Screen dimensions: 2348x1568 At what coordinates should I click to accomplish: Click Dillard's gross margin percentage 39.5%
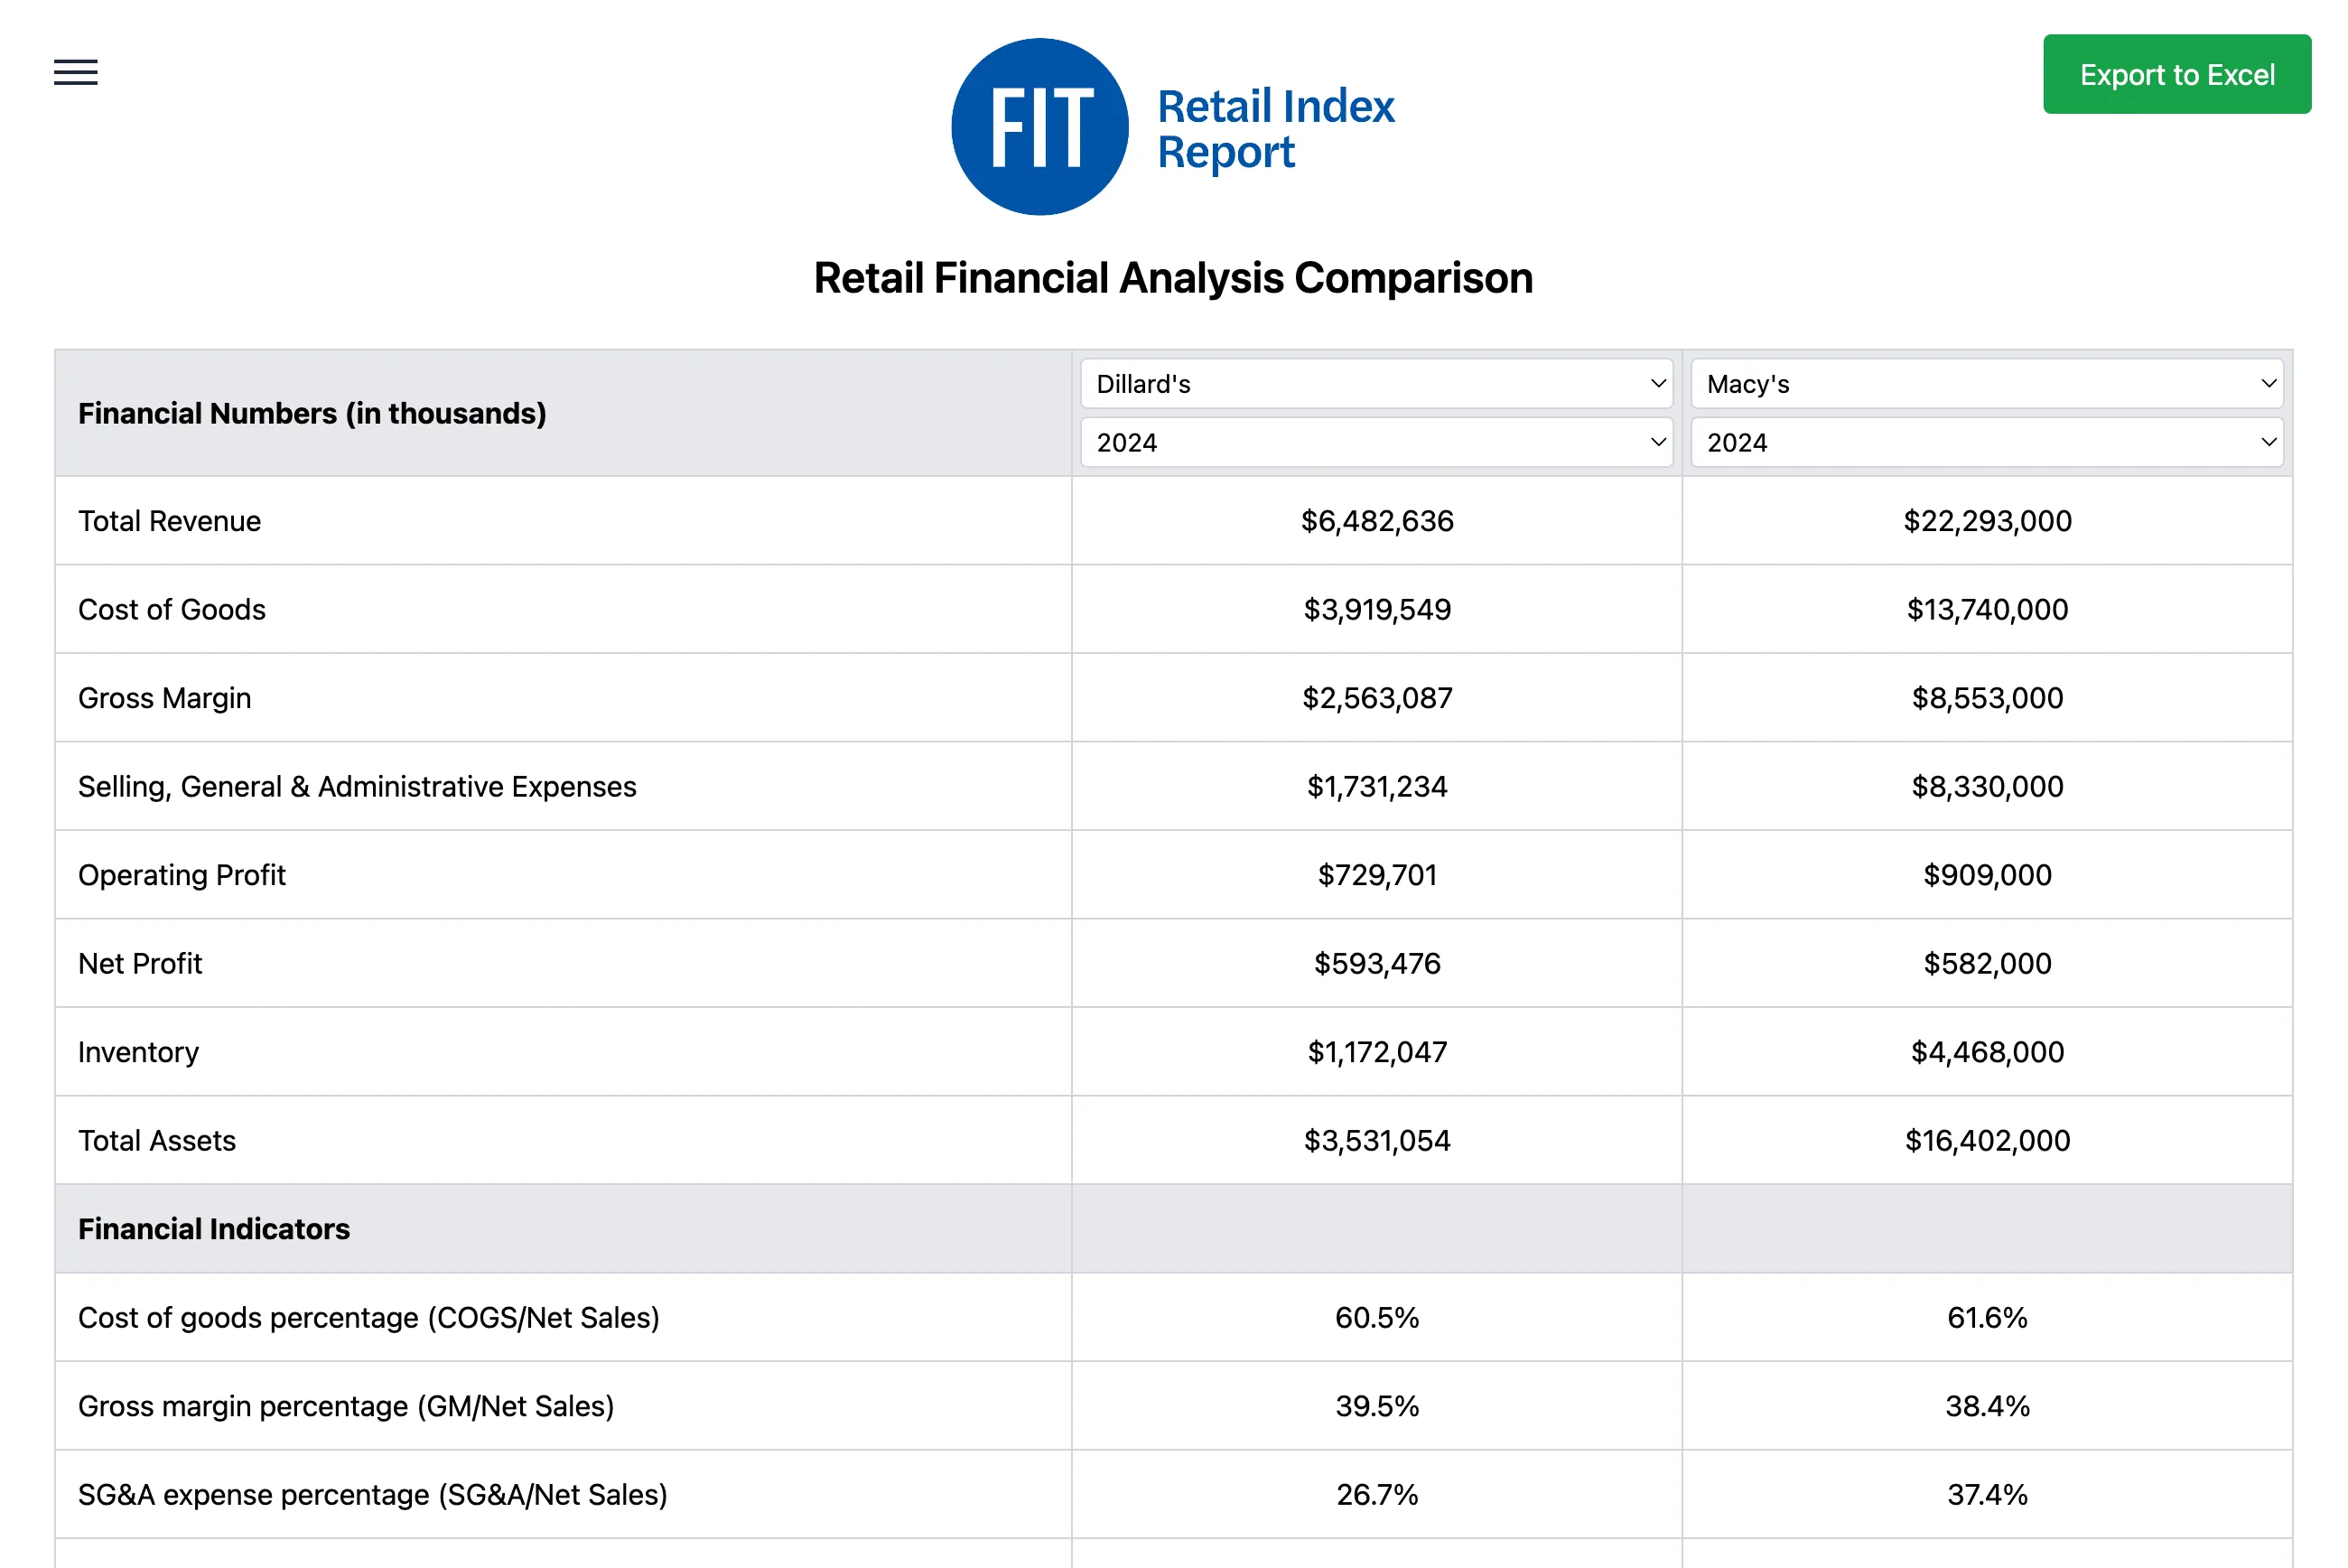(x=1376, y=1406)
